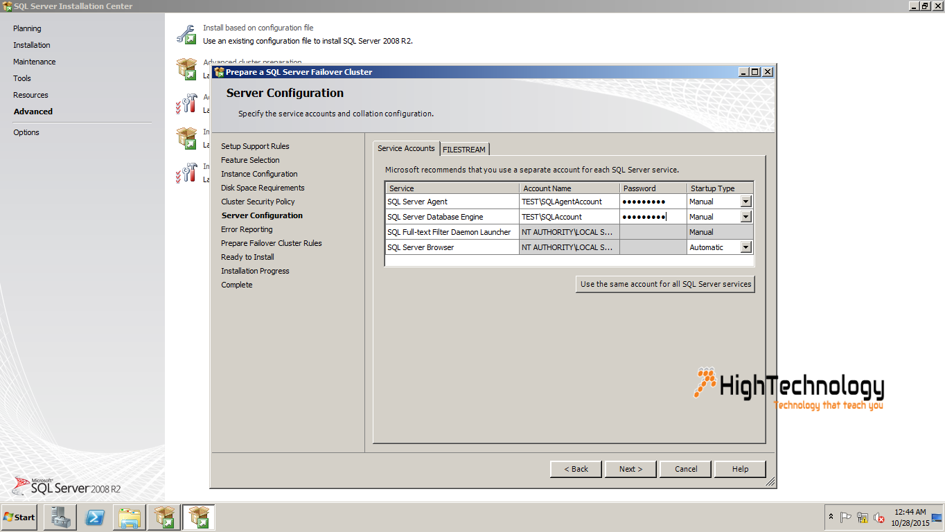Click the Service column header

(x=452, y=188)
